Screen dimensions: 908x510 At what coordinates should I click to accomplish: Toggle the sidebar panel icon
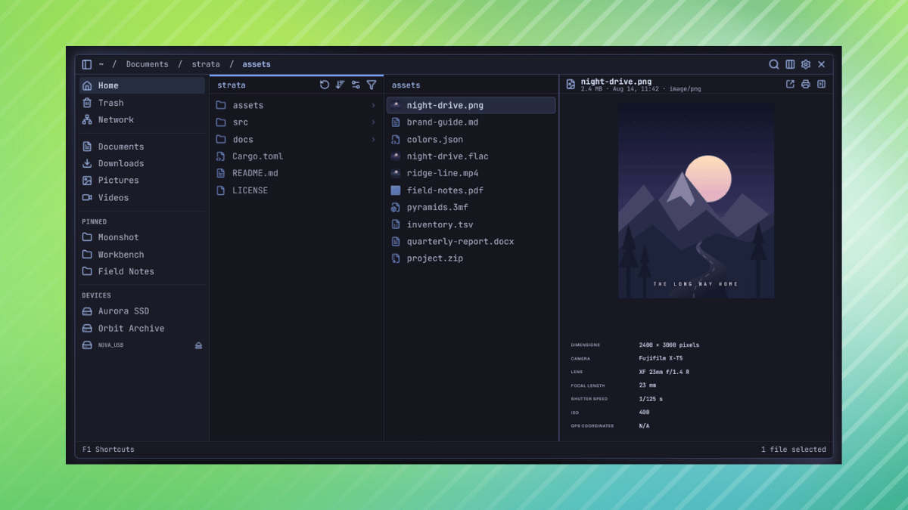click(87, 64)
